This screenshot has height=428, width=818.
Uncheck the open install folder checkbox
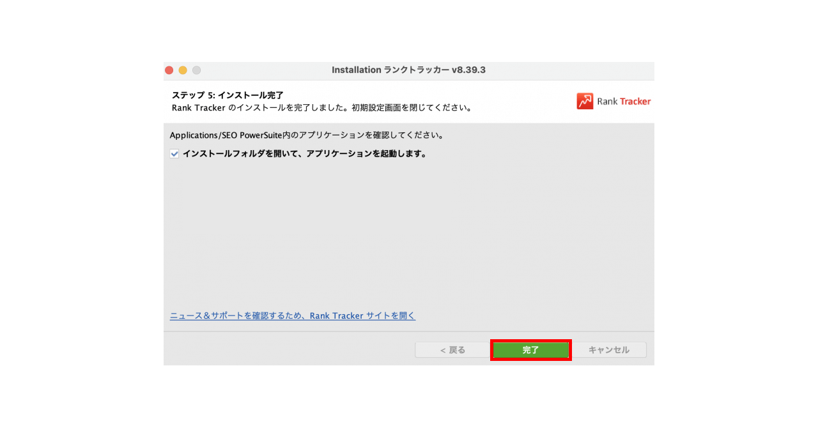(x=174, y=154)
